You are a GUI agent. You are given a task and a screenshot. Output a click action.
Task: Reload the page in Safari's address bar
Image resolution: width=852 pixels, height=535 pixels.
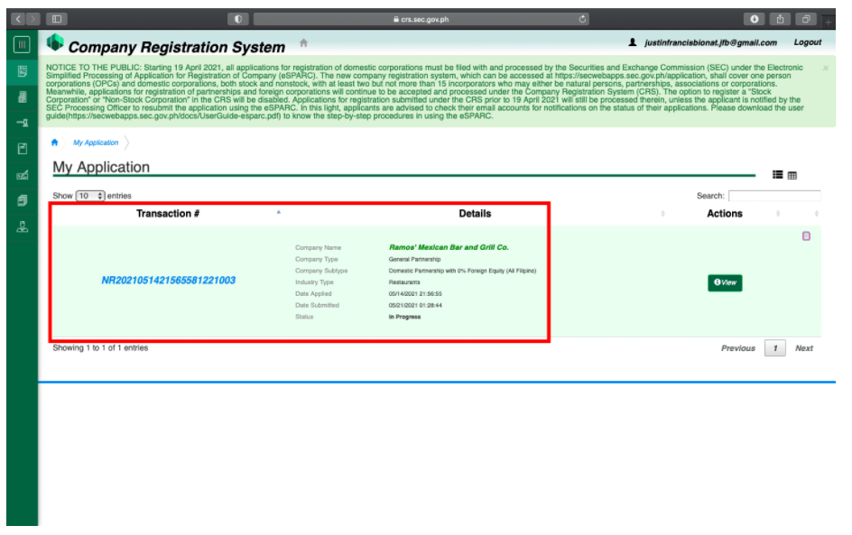[583, 19]
